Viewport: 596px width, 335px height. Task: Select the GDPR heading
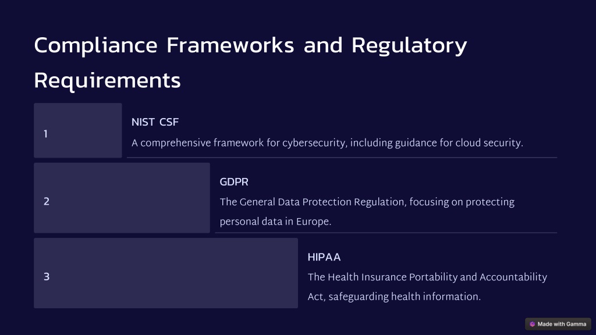pyautogui.click(x=234, y=182)
